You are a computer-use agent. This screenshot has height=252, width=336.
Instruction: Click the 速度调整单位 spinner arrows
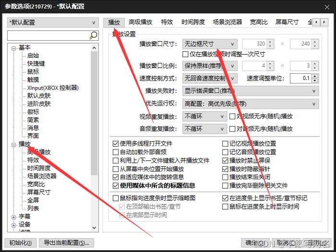click(x=315, y=79)
